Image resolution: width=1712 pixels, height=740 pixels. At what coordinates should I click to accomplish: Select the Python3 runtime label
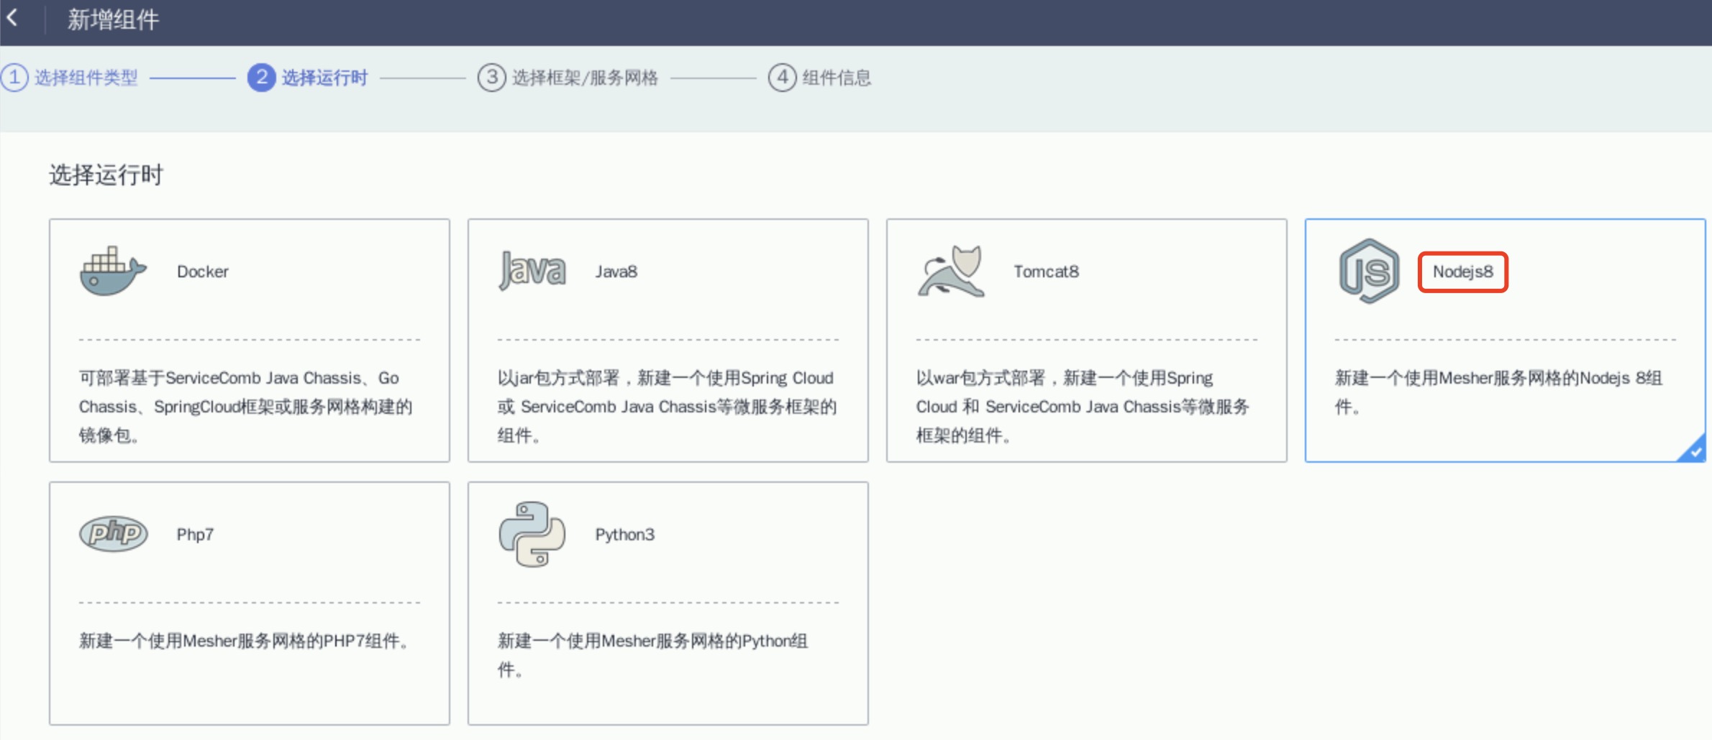pos(624,535)
